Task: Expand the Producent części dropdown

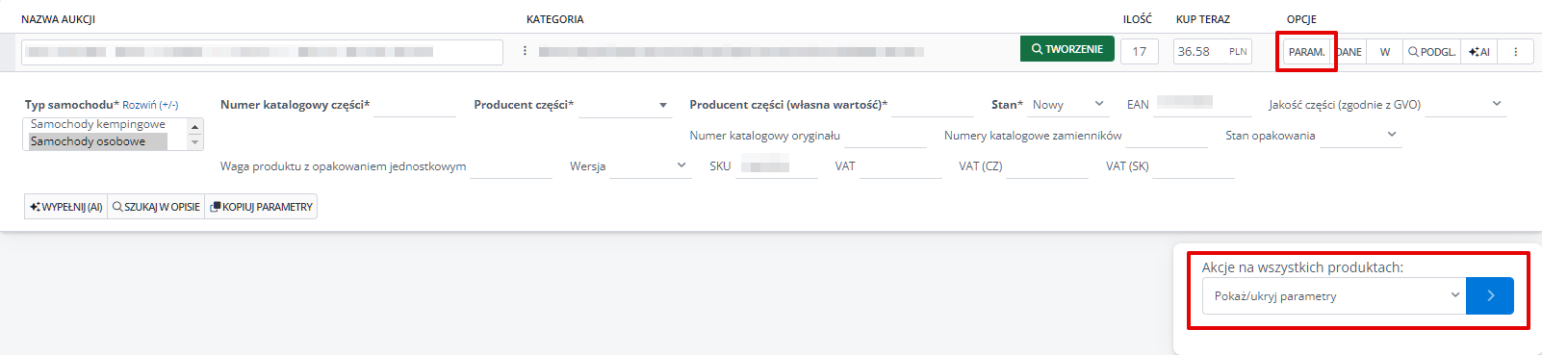Action: tap(626, 105)
